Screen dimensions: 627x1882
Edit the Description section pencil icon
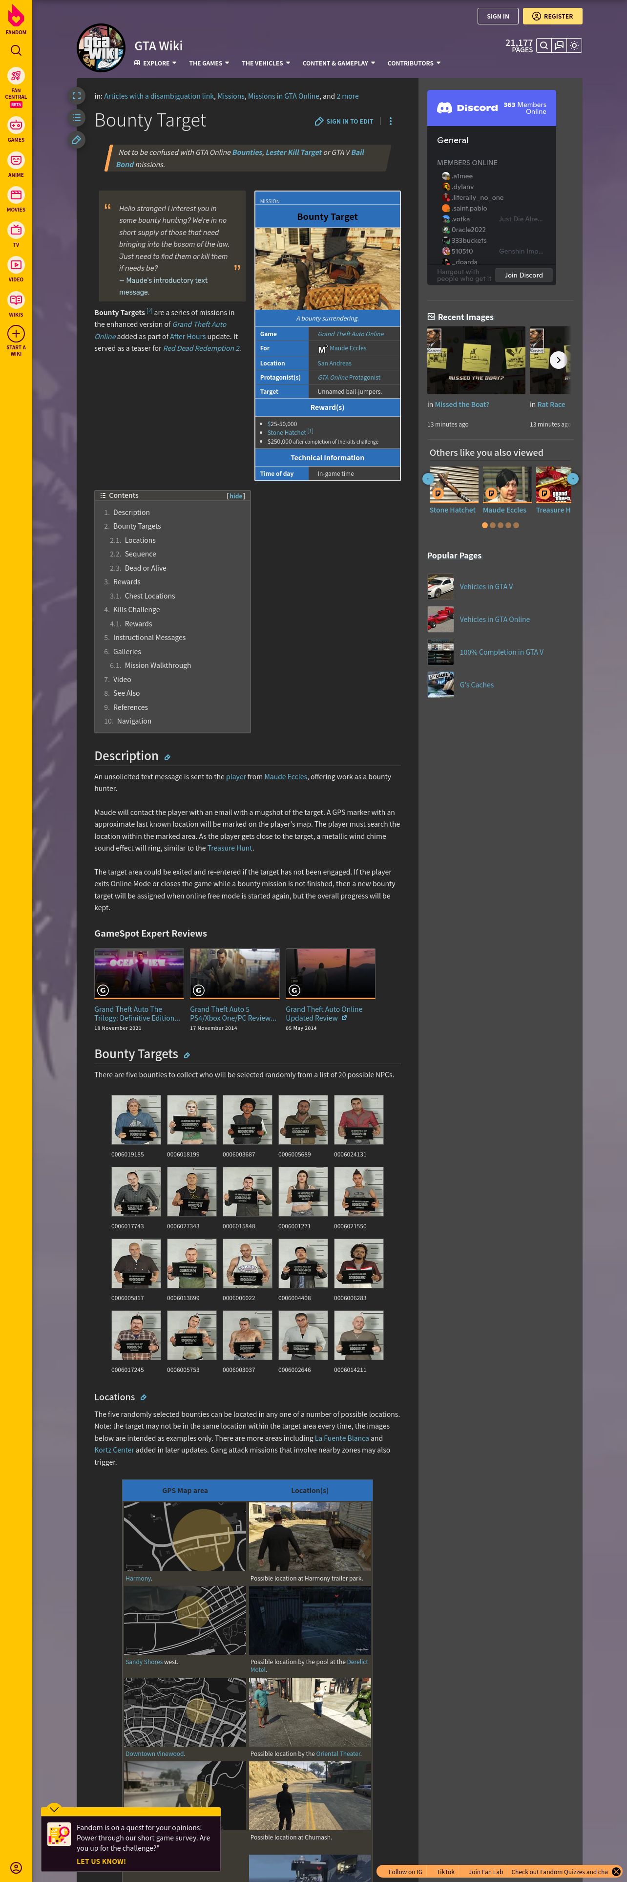(167, 758)
